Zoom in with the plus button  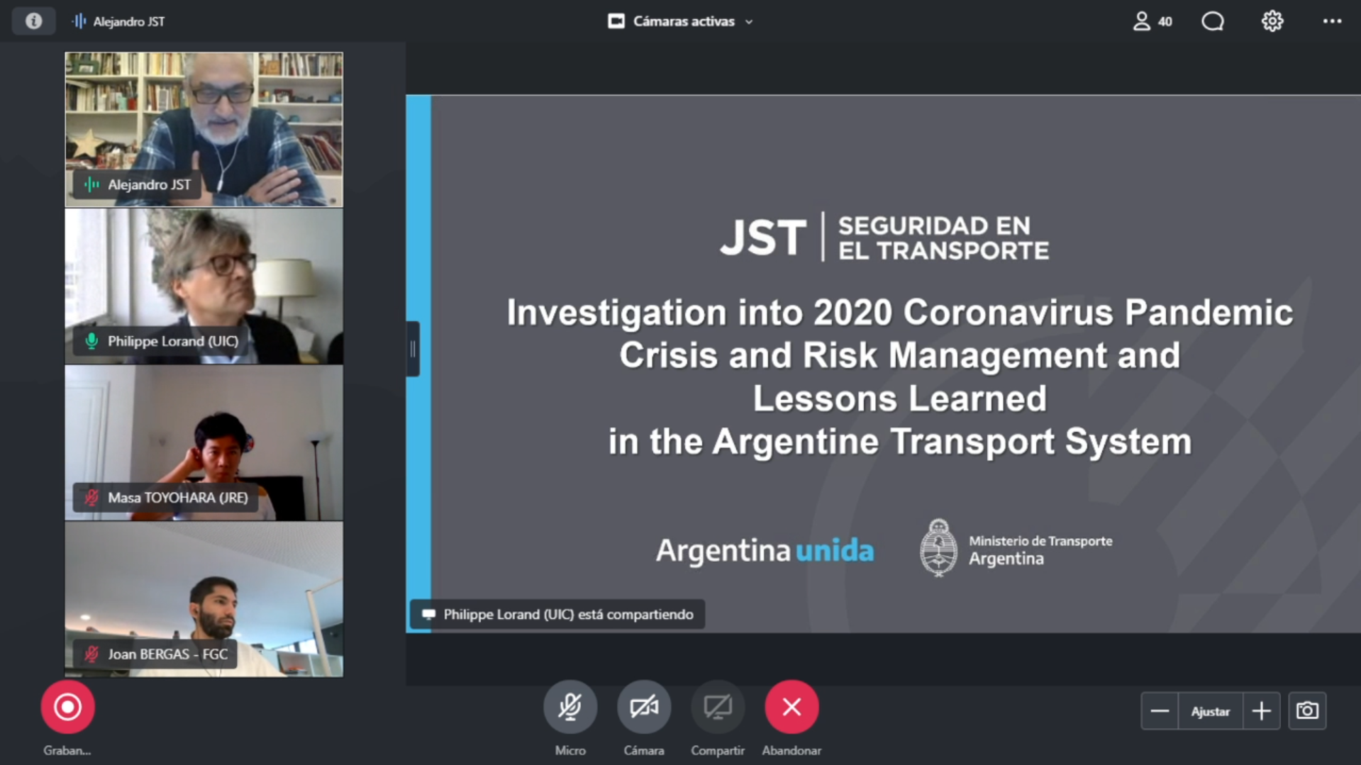tap(1261, 710)
